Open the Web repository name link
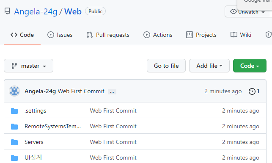 click(73, 11)
